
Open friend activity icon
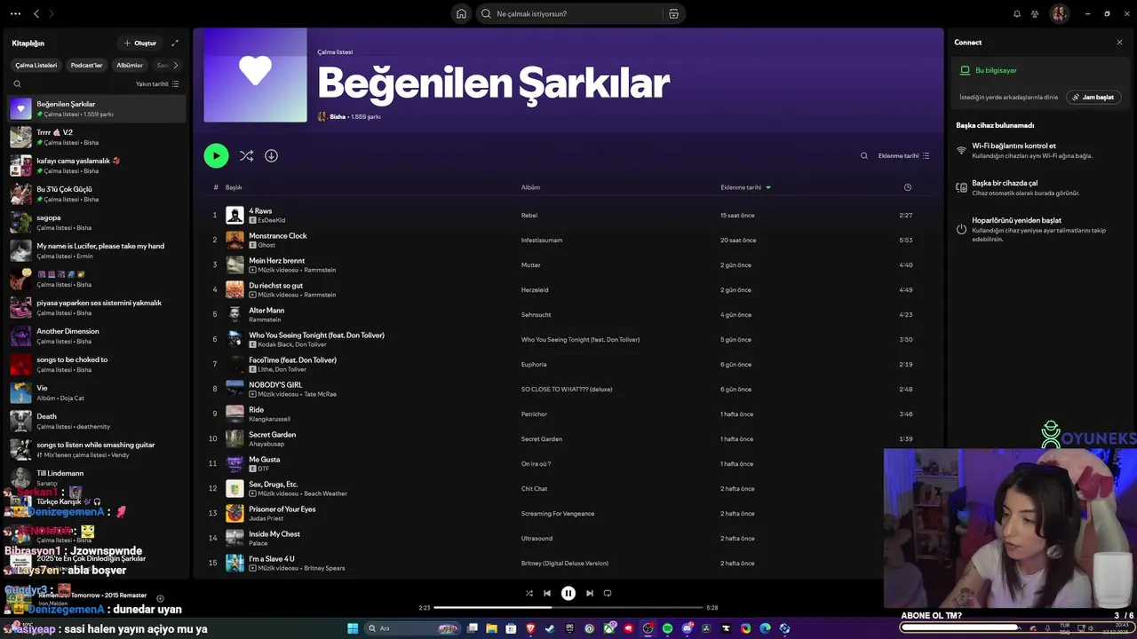[x=1035, y=13]
